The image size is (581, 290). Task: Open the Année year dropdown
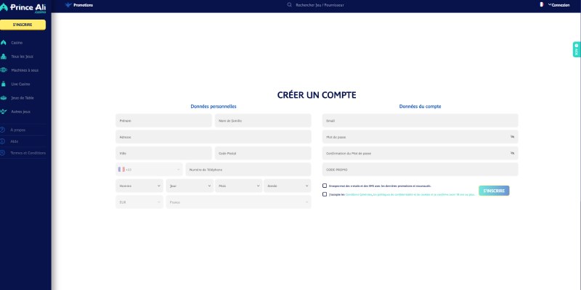click(x=288, y=186)
